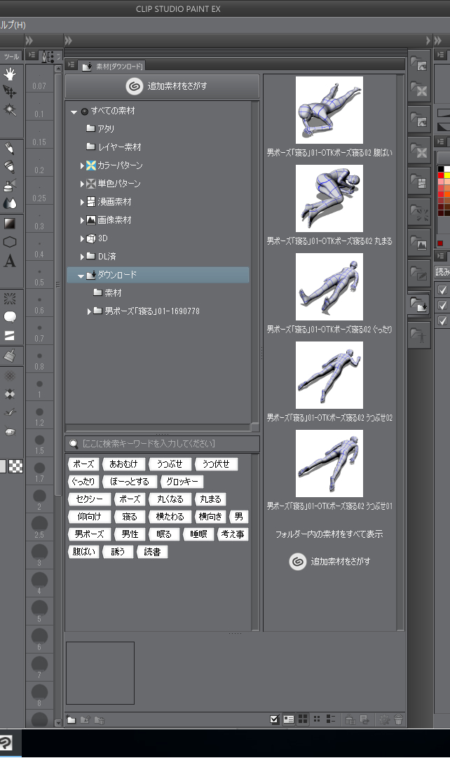450x758 pixels.
Task: Select the Auto Select magic wand tool
Action: tap(10, 110)
